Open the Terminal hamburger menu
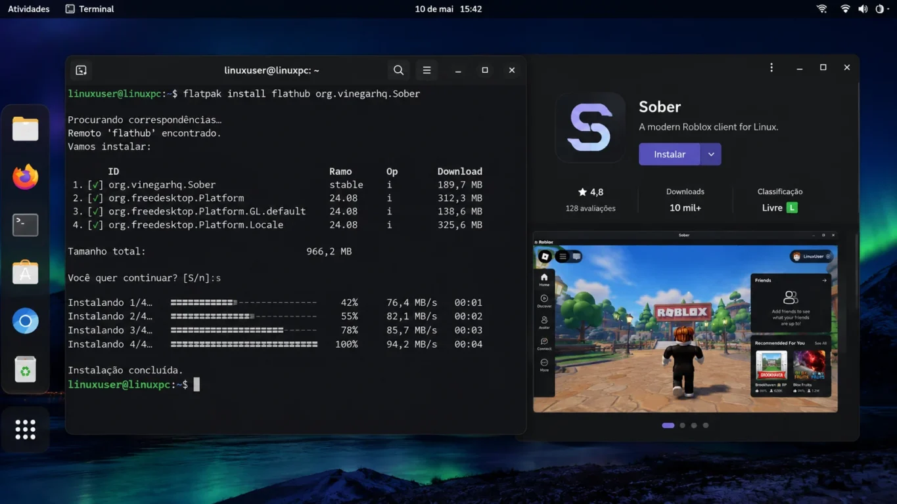 coord(426,70)
